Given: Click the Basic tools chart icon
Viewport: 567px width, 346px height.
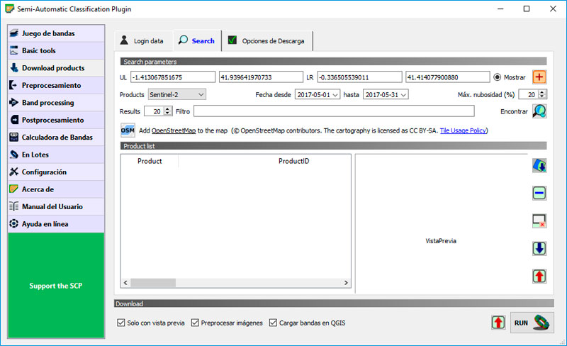Looking at the screenshot, I should (x=13, y=50).
